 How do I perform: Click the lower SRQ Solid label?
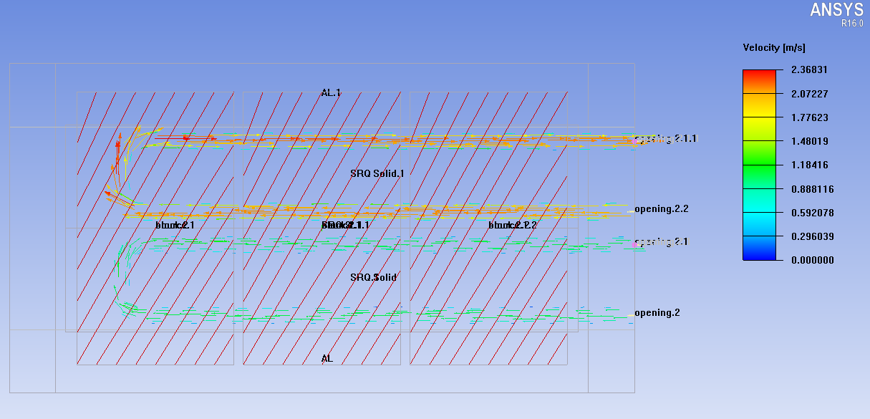pos(373,277)
